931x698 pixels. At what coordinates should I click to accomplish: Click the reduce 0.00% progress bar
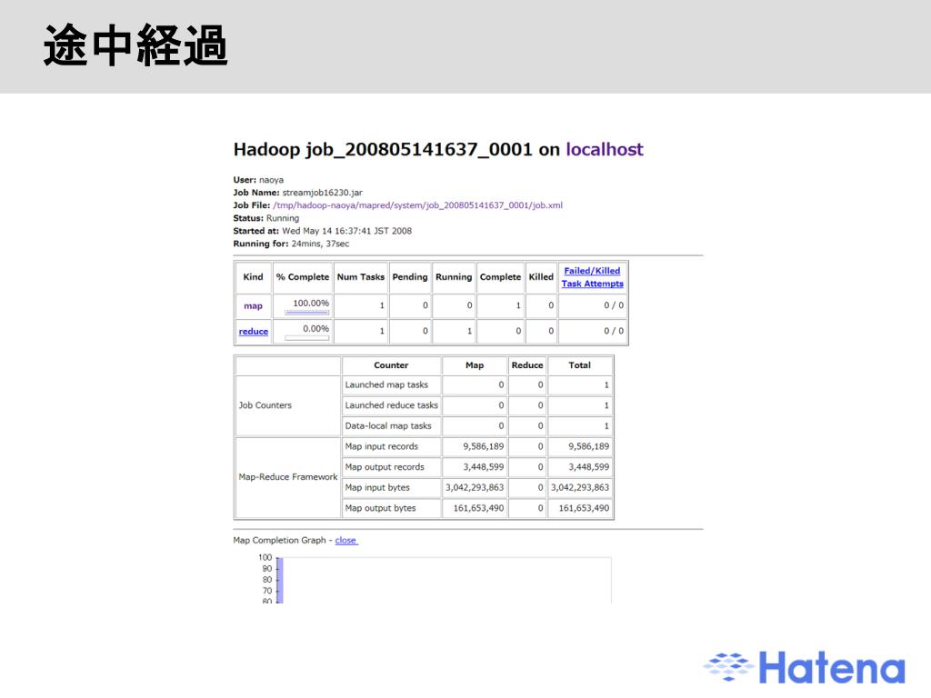coord(306,338)
